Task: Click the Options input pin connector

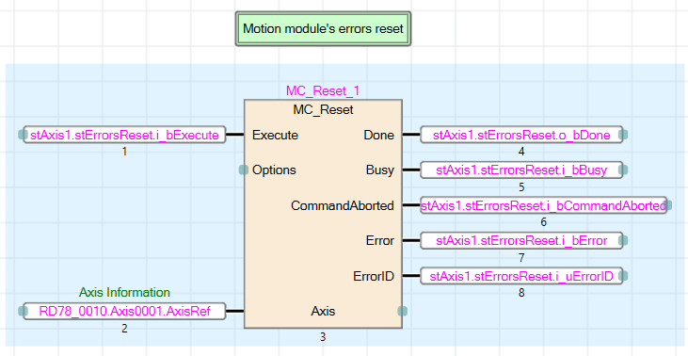Action: [x=244, y=170]
